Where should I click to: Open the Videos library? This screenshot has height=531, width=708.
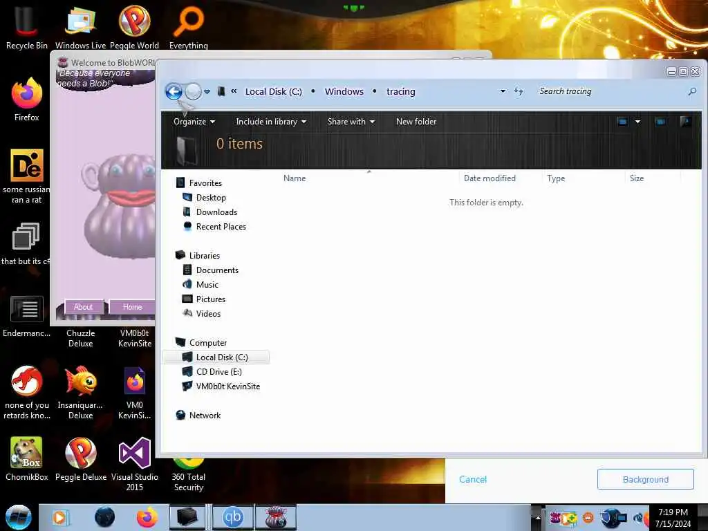(201, 313)
